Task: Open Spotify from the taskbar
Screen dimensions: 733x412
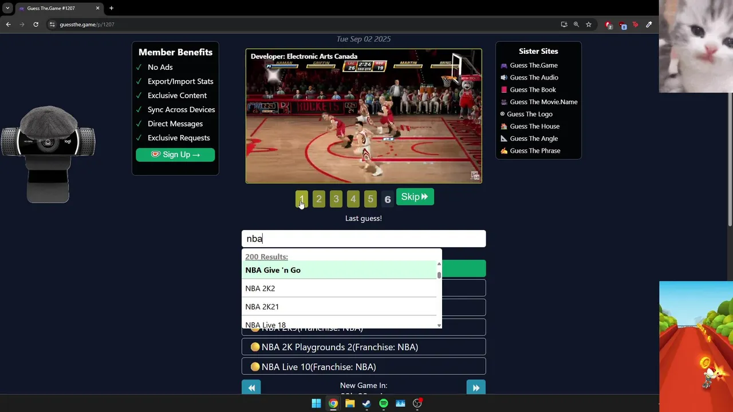Action: [x=384, y=403]
